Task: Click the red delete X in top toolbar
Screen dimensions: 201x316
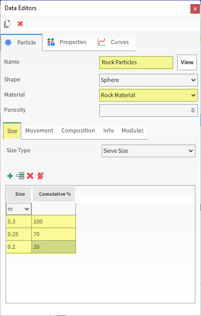Action: [20, 24]
